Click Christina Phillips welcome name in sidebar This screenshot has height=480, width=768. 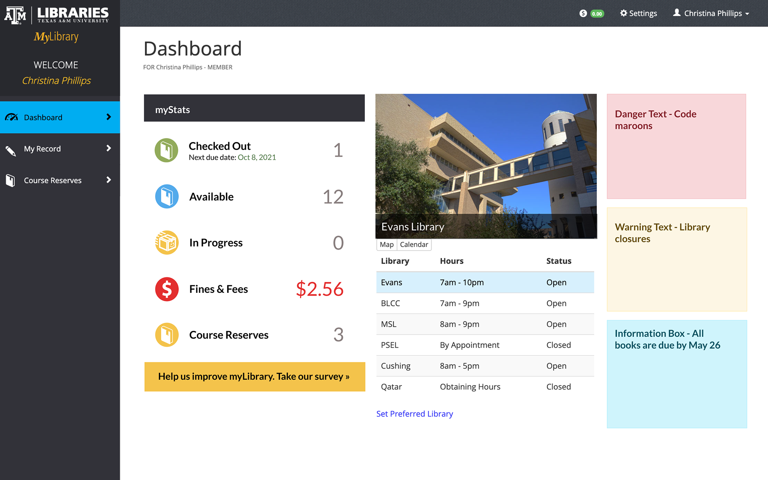tap(56, 80)
